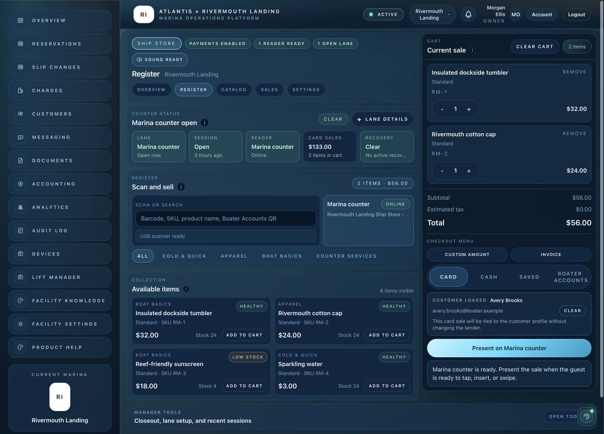The width and height of the screenshot is (604, 434).
Task: Expand Lane Details
Action: point(383,119)
